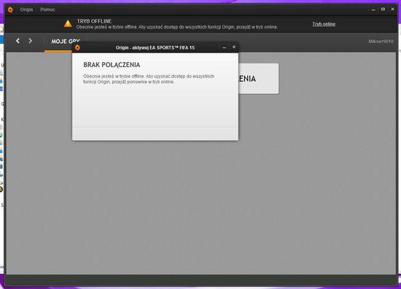
Task: Click the yellow offline warning triangle
Action: coord(68,23)
